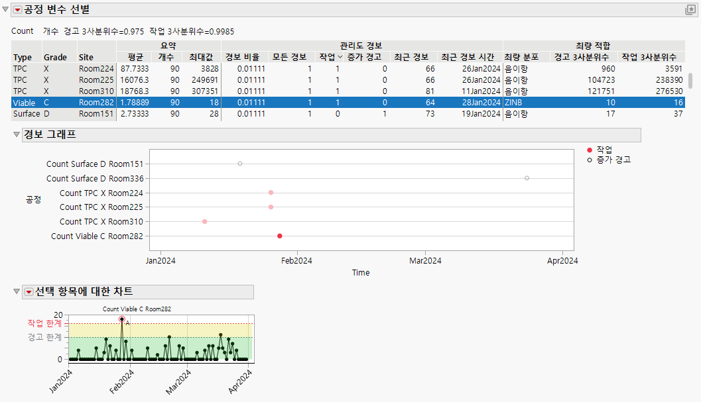Click the hollow warning marker for Surface D Room151

(x=240, y=164)
